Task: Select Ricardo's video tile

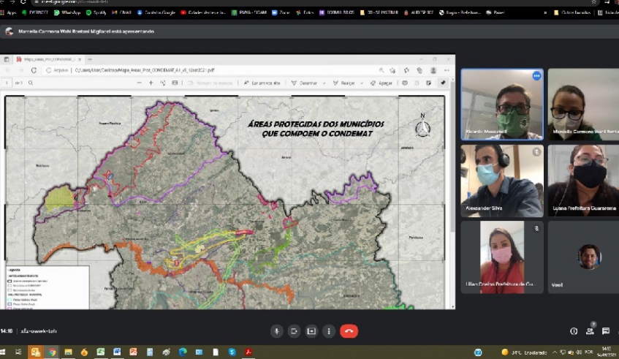Action: 502,105
